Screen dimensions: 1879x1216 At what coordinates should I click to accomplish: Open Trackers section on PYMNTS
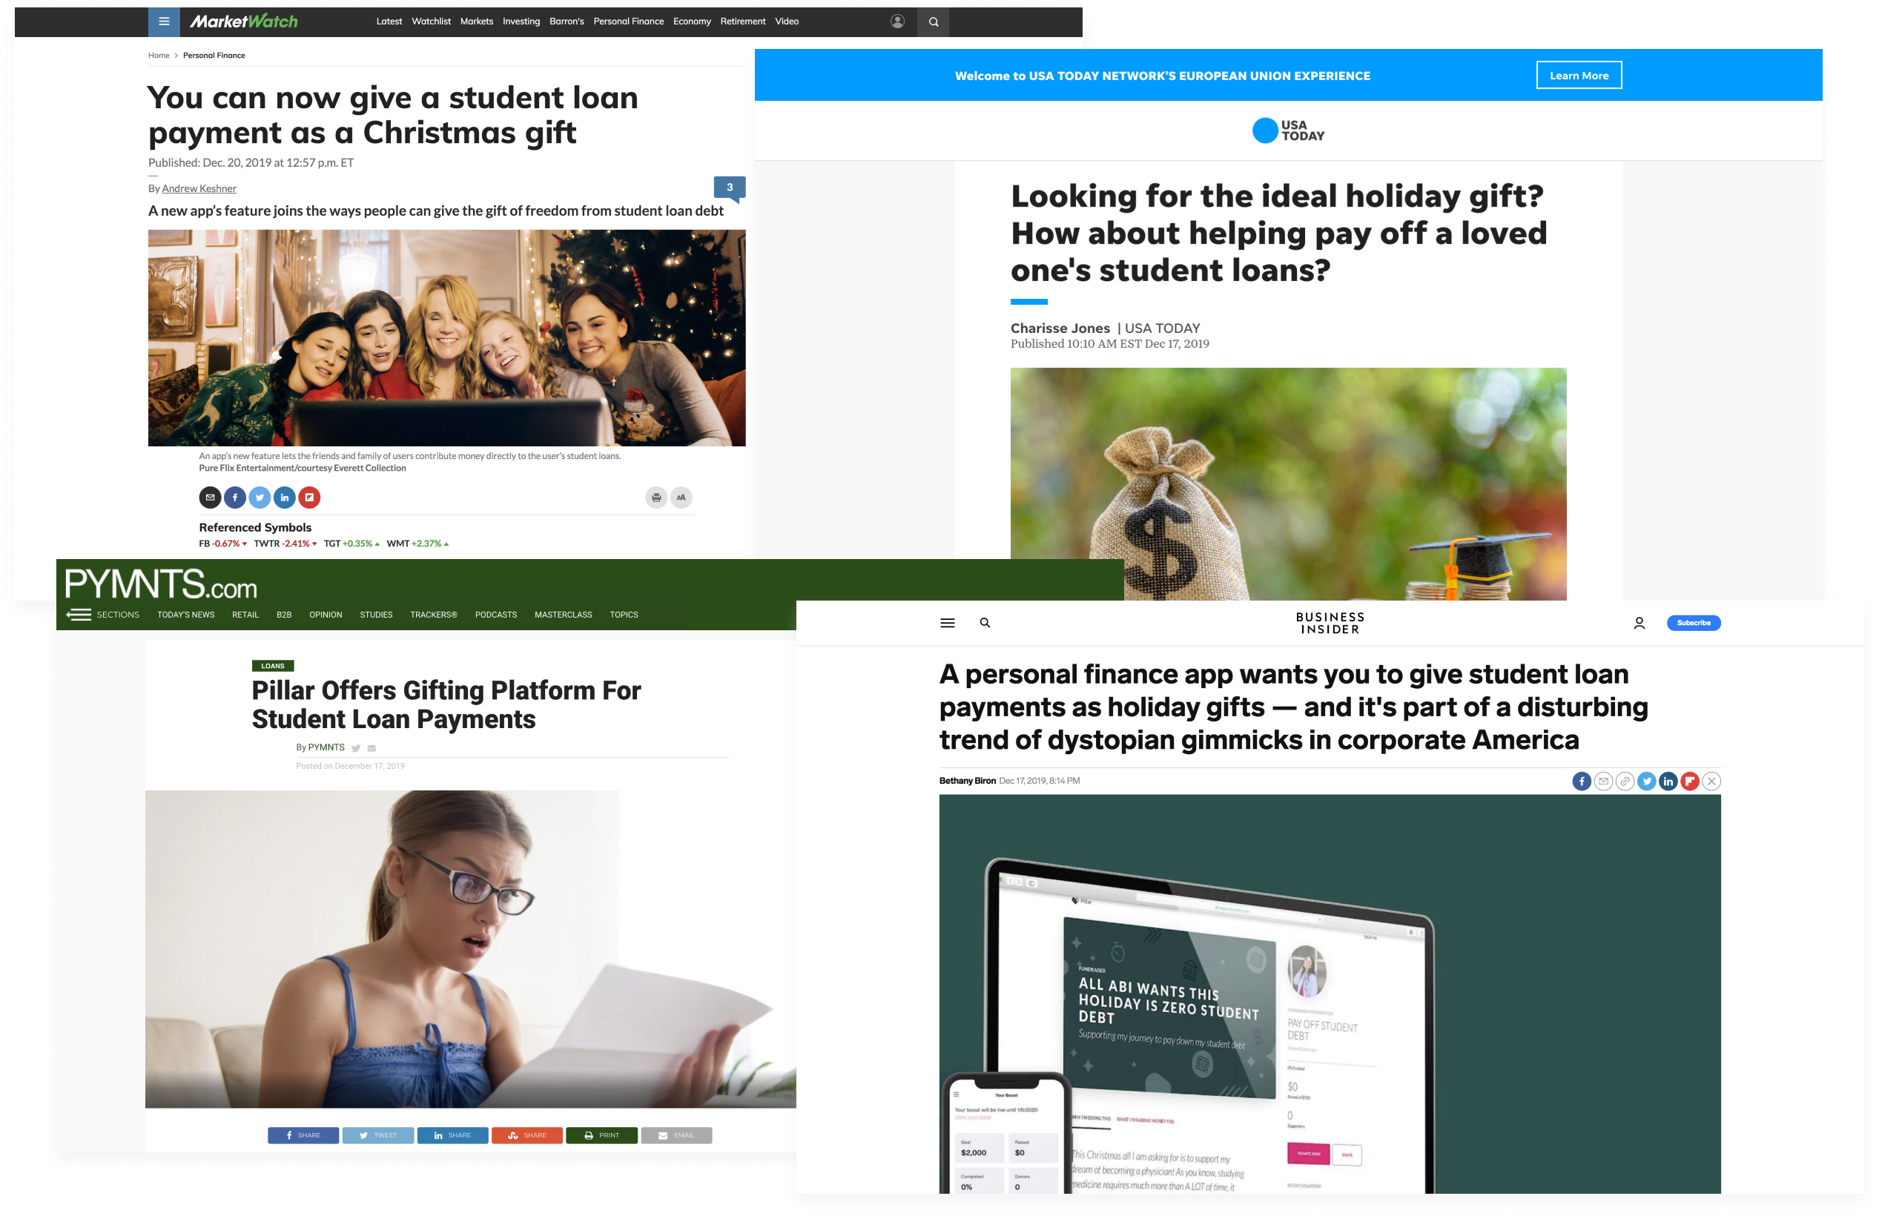coord(435,615)
